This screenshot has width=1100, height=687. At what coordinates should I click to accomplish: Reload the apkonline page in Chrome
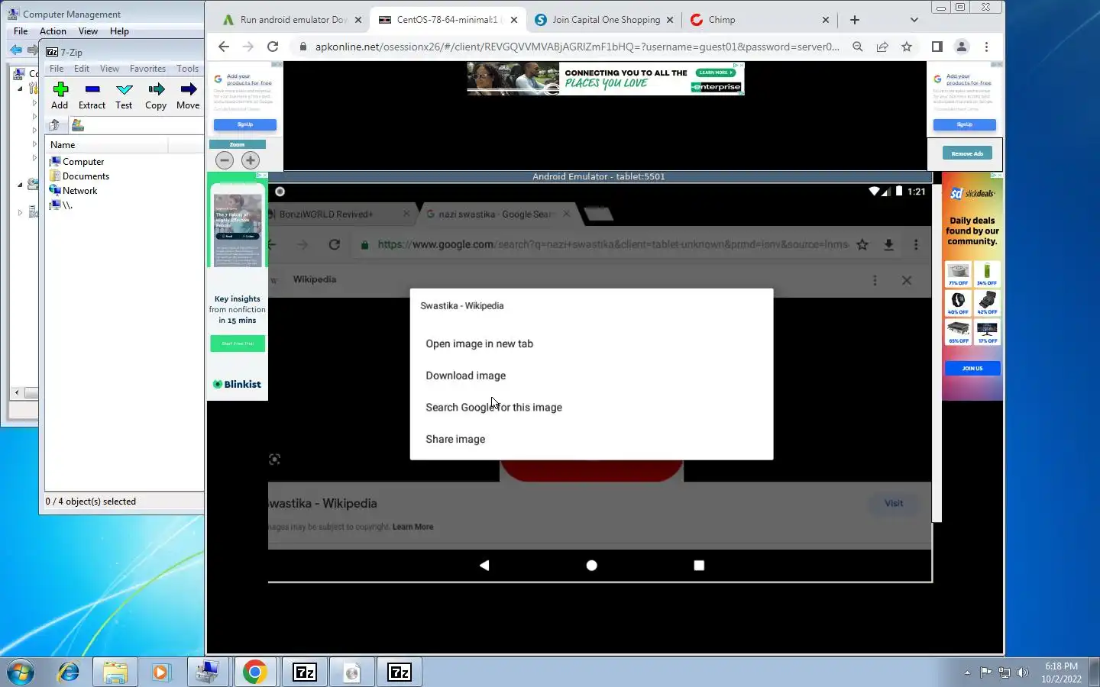(273, 47)
